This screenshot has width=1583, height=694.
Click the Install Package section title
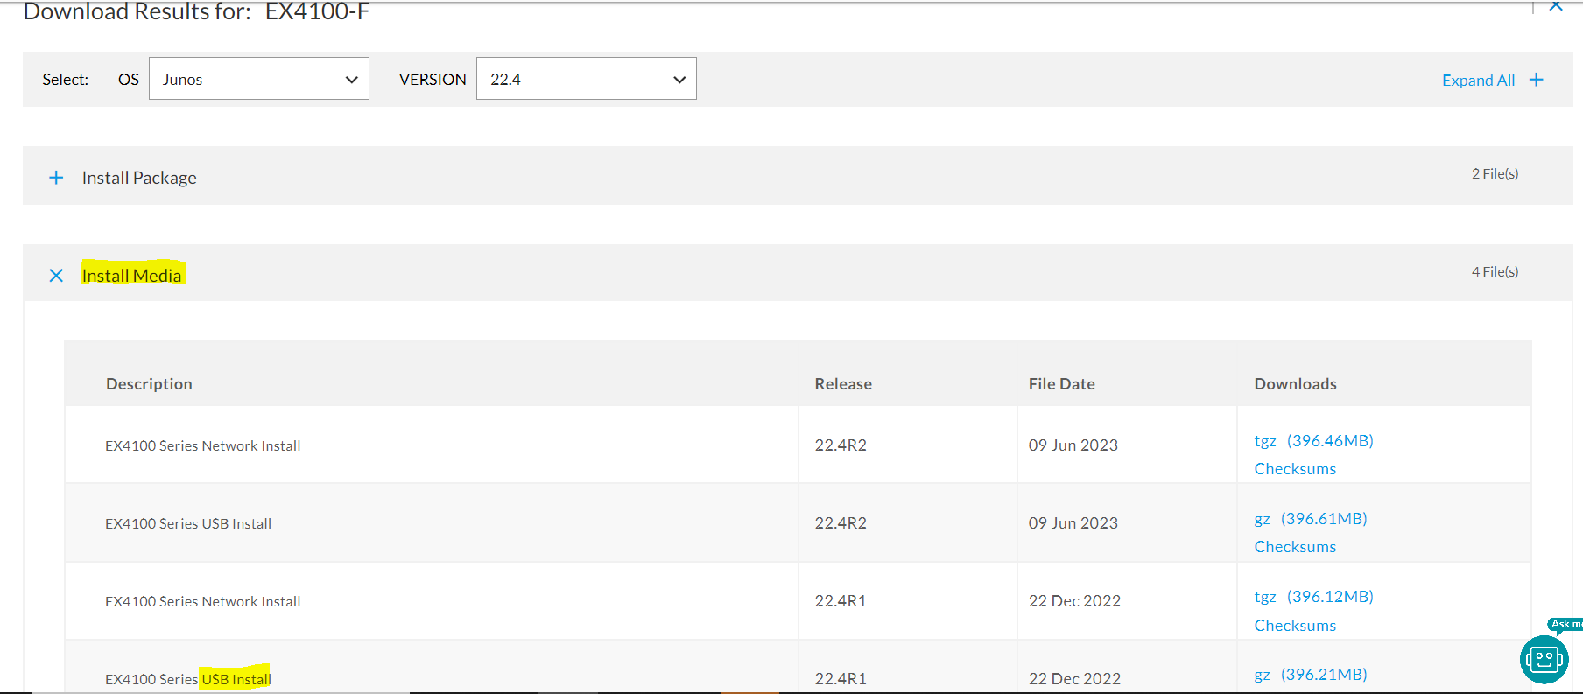(x=139, y=178)
